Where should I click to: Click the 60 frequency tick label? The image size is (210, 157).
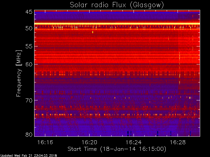click(29, 64)
